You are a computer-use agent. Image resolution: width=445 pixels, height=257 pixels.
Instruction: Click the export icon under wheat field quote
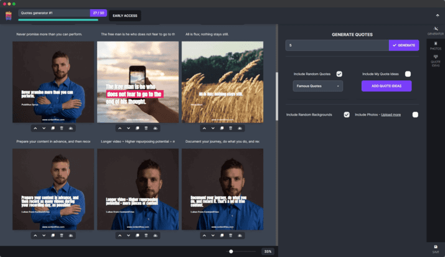click(240, 128)
